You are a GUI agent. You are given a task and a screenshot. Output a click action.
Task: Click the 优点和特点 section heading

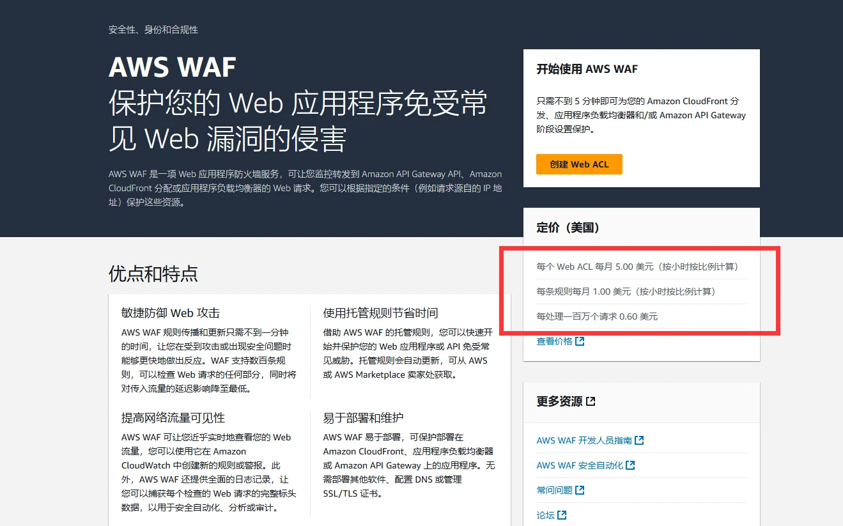(x=153, y=274)
